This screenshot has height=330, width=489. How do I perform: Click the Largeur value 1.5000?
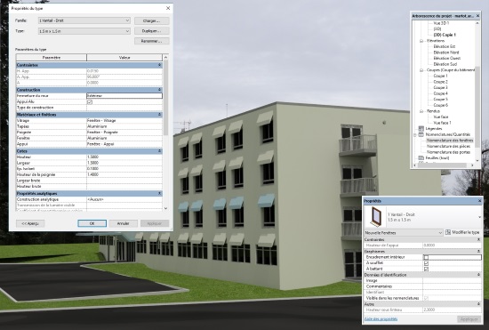coord(124,163)
